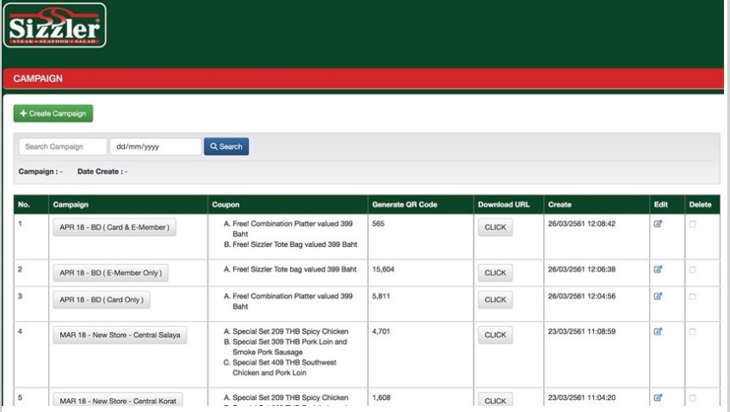Click download URL for Central Salaya campaign
The width and height of the screenshot is (730, 412).
pyautogui.click(x=495, y=335)
